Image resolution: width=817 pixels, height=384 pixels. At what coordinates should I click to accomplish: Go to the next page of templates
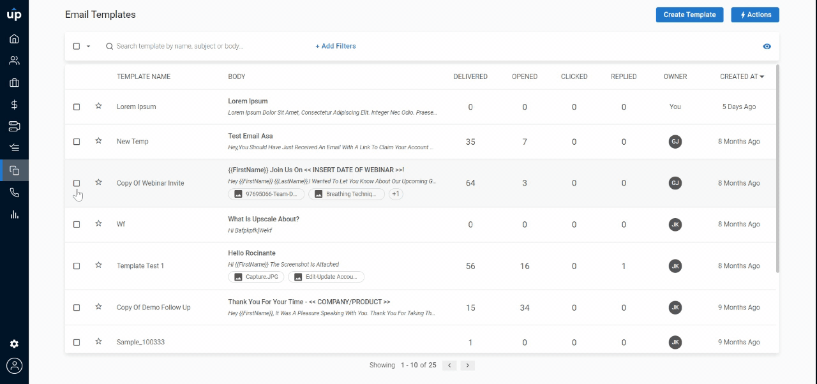coord(468,366)
